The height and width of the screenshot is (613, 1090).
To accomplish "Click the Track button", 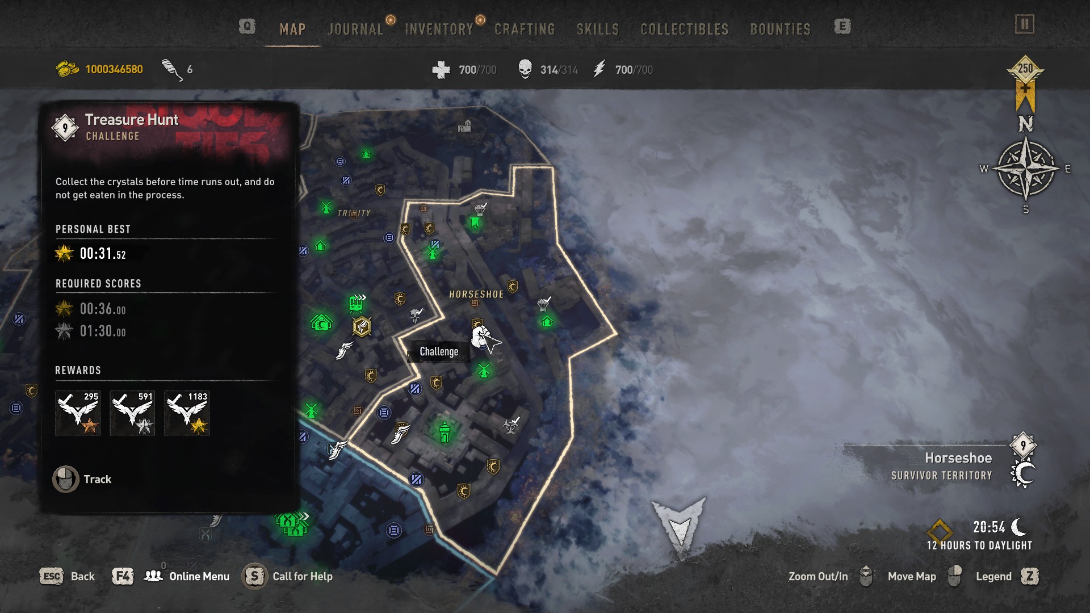I will pos(82,479).
